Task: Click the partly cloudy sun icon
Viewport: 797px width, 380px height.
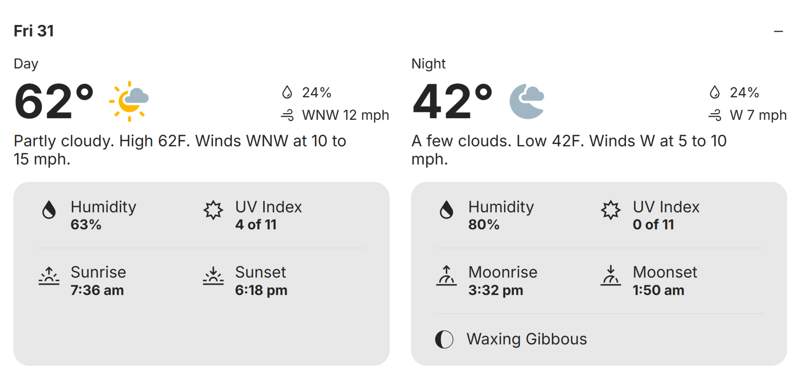Action: [x=129, y=101]
